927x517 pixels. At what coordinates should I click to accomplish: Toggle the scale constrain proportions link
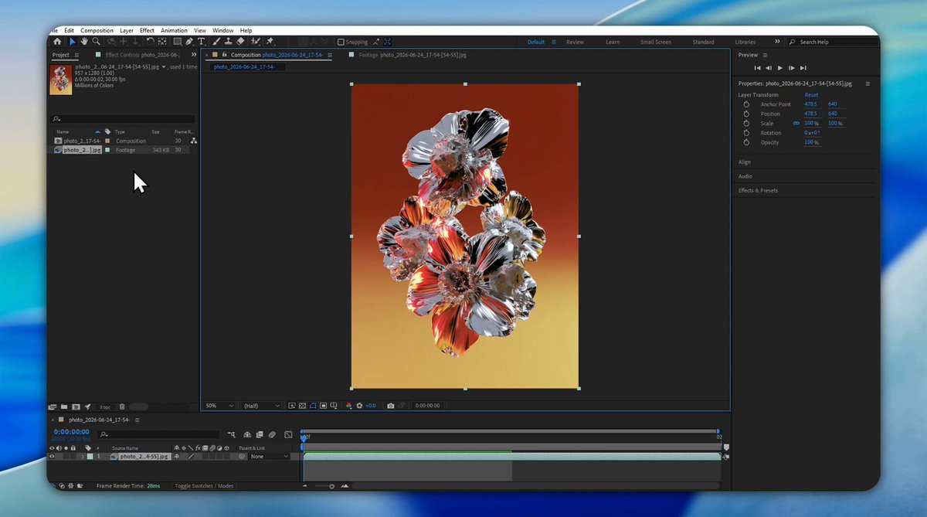pos(796,124)
